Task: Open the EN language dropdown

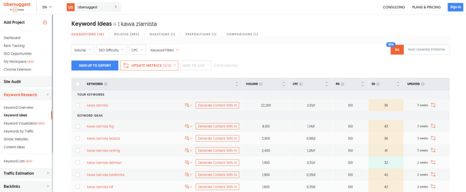Action: point(47,7)
